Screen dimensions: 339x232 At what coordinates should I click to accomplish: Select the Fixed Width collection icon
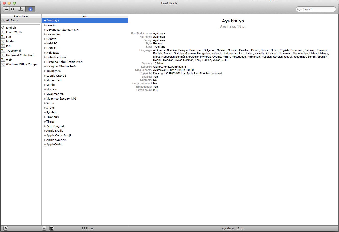click(x=3, y=32)
